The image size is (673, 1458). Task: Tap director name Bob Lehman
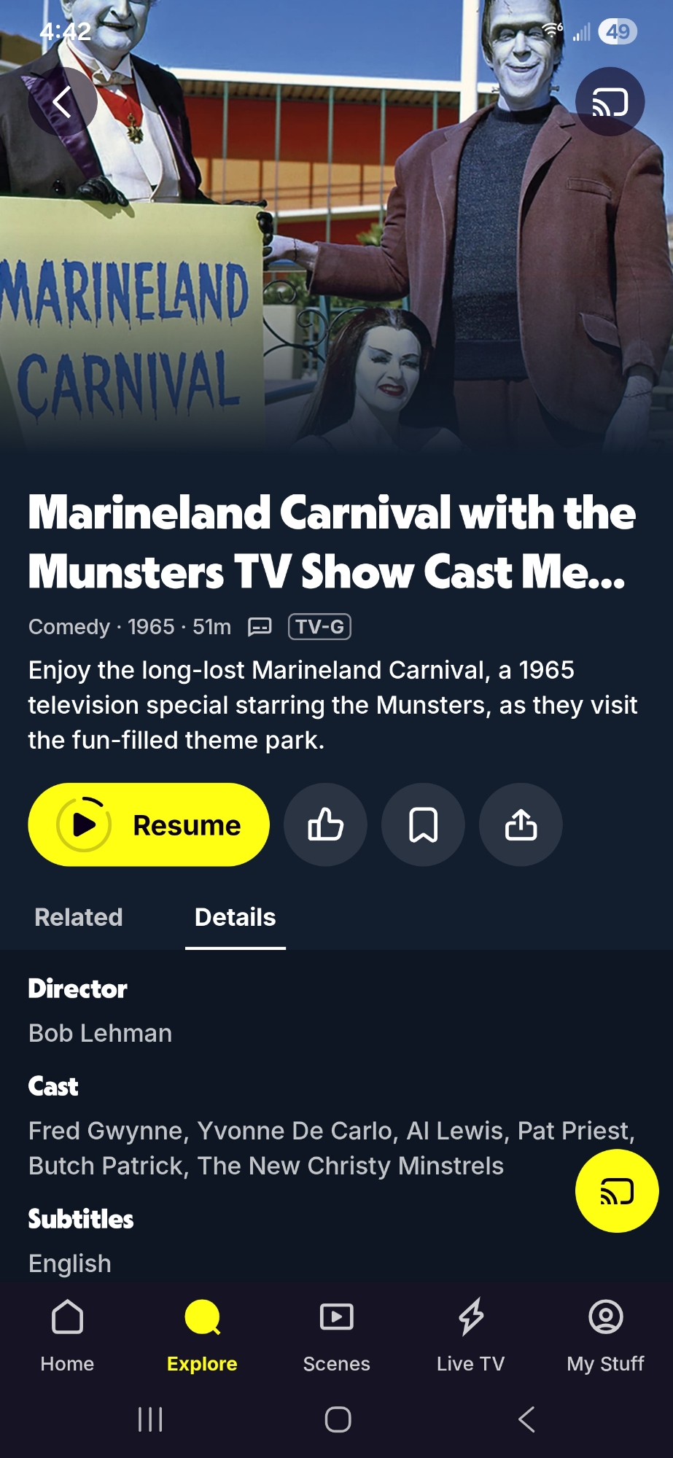101,1033
